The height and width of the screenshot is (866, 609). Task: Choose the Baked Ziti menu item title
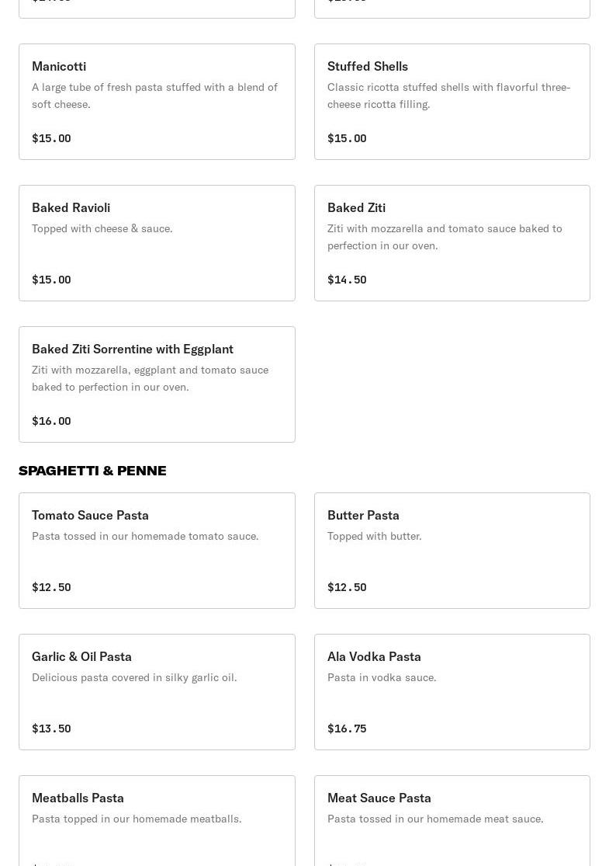(x=356, y=207)
